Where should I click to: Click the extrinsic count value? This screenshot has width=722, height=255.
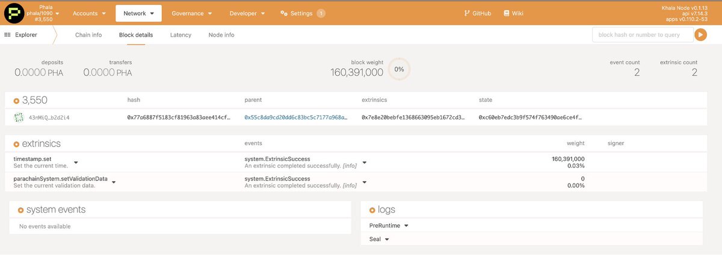(694, 73)
